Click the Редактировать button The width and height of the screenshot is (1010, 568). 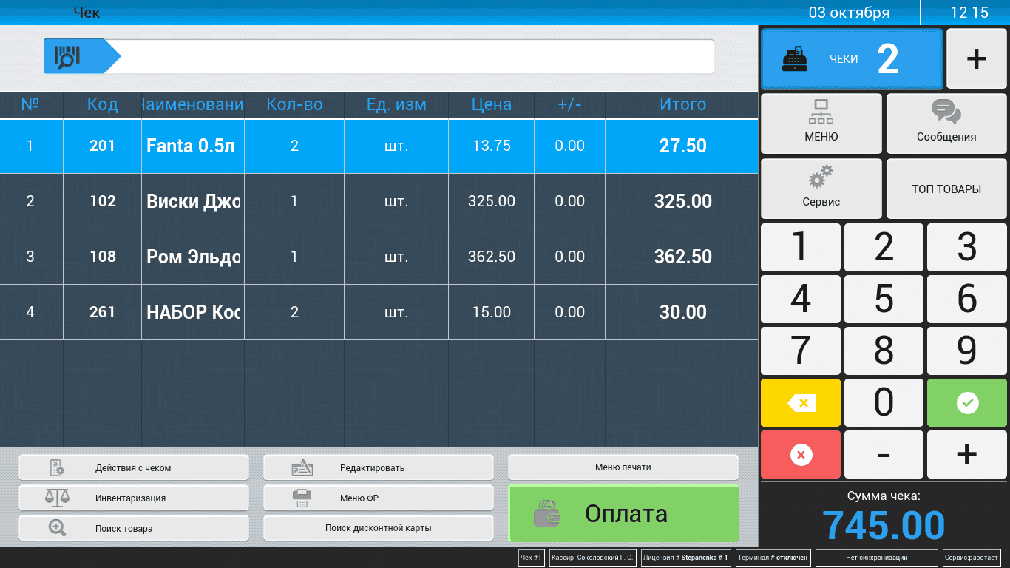pos(379,467)
